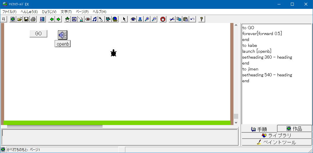Click the openb sound label
This screenshot has height=153, width=313.
click(63, 44)
